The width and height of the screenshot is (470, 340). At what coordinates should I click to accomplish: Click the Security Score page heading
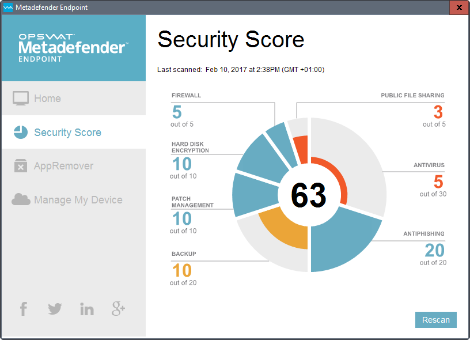coord(231,39)
